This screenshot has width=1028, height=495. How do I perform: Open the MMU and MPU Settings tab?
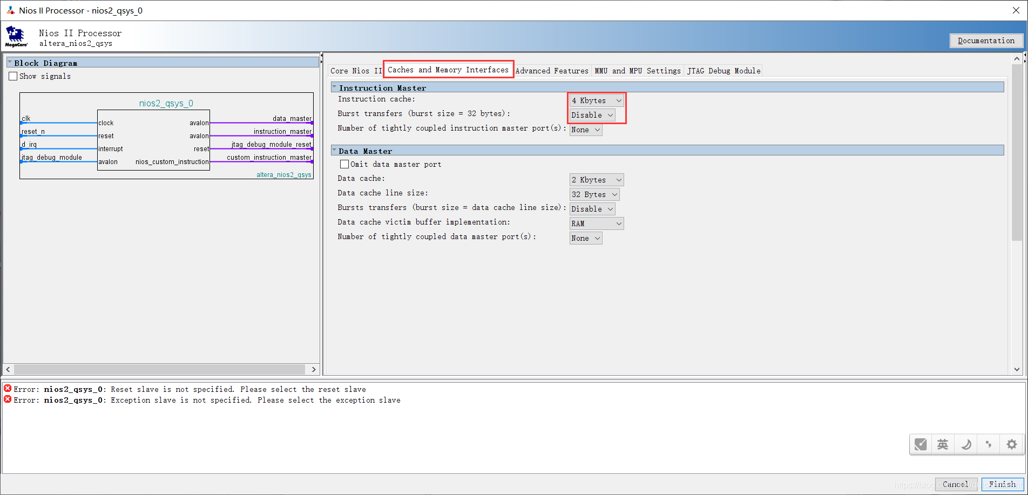tap(638, 71)
